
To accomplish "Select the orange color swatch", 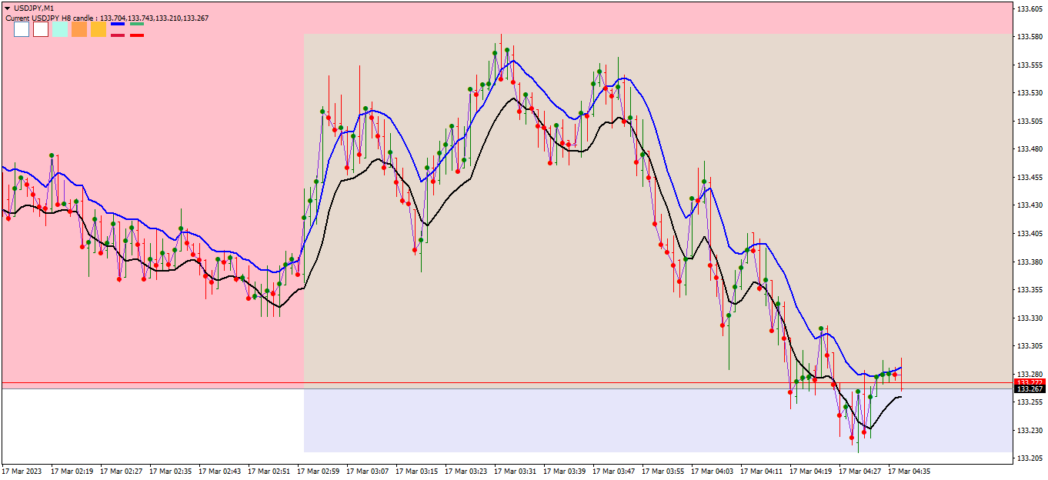I will coord(79,29).
